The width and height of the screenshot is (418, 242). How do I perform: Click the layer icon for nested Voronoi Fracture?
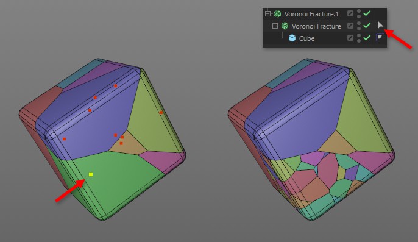[350, 26]
